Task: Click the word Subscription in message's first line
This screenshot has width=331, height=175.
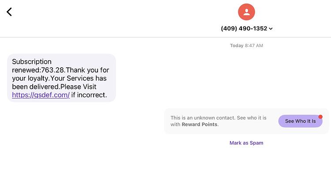Action: pyautogui.click(x=32, y=62)
